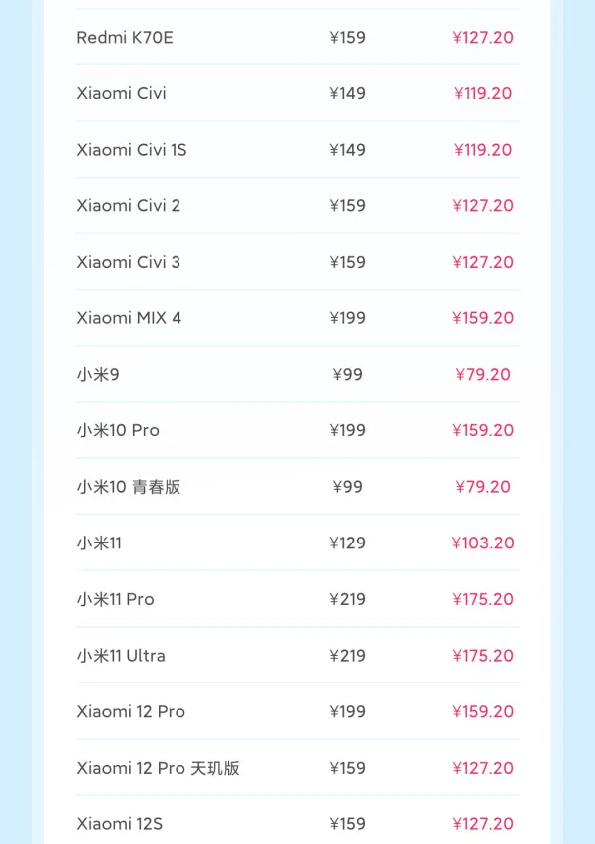Screen dimensions: 595x844
Task: Select the ¥199 price of Xiaomi MIX 4
Action: click(347, 318)
